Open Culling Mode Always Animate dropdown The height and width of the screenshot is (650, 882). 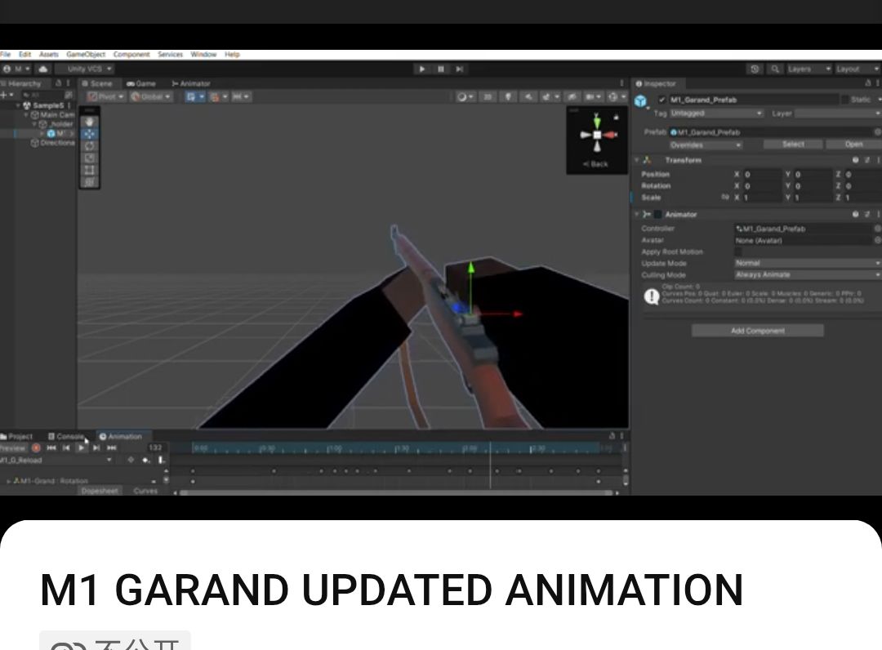pyautogui.click(x=808, y=275)
